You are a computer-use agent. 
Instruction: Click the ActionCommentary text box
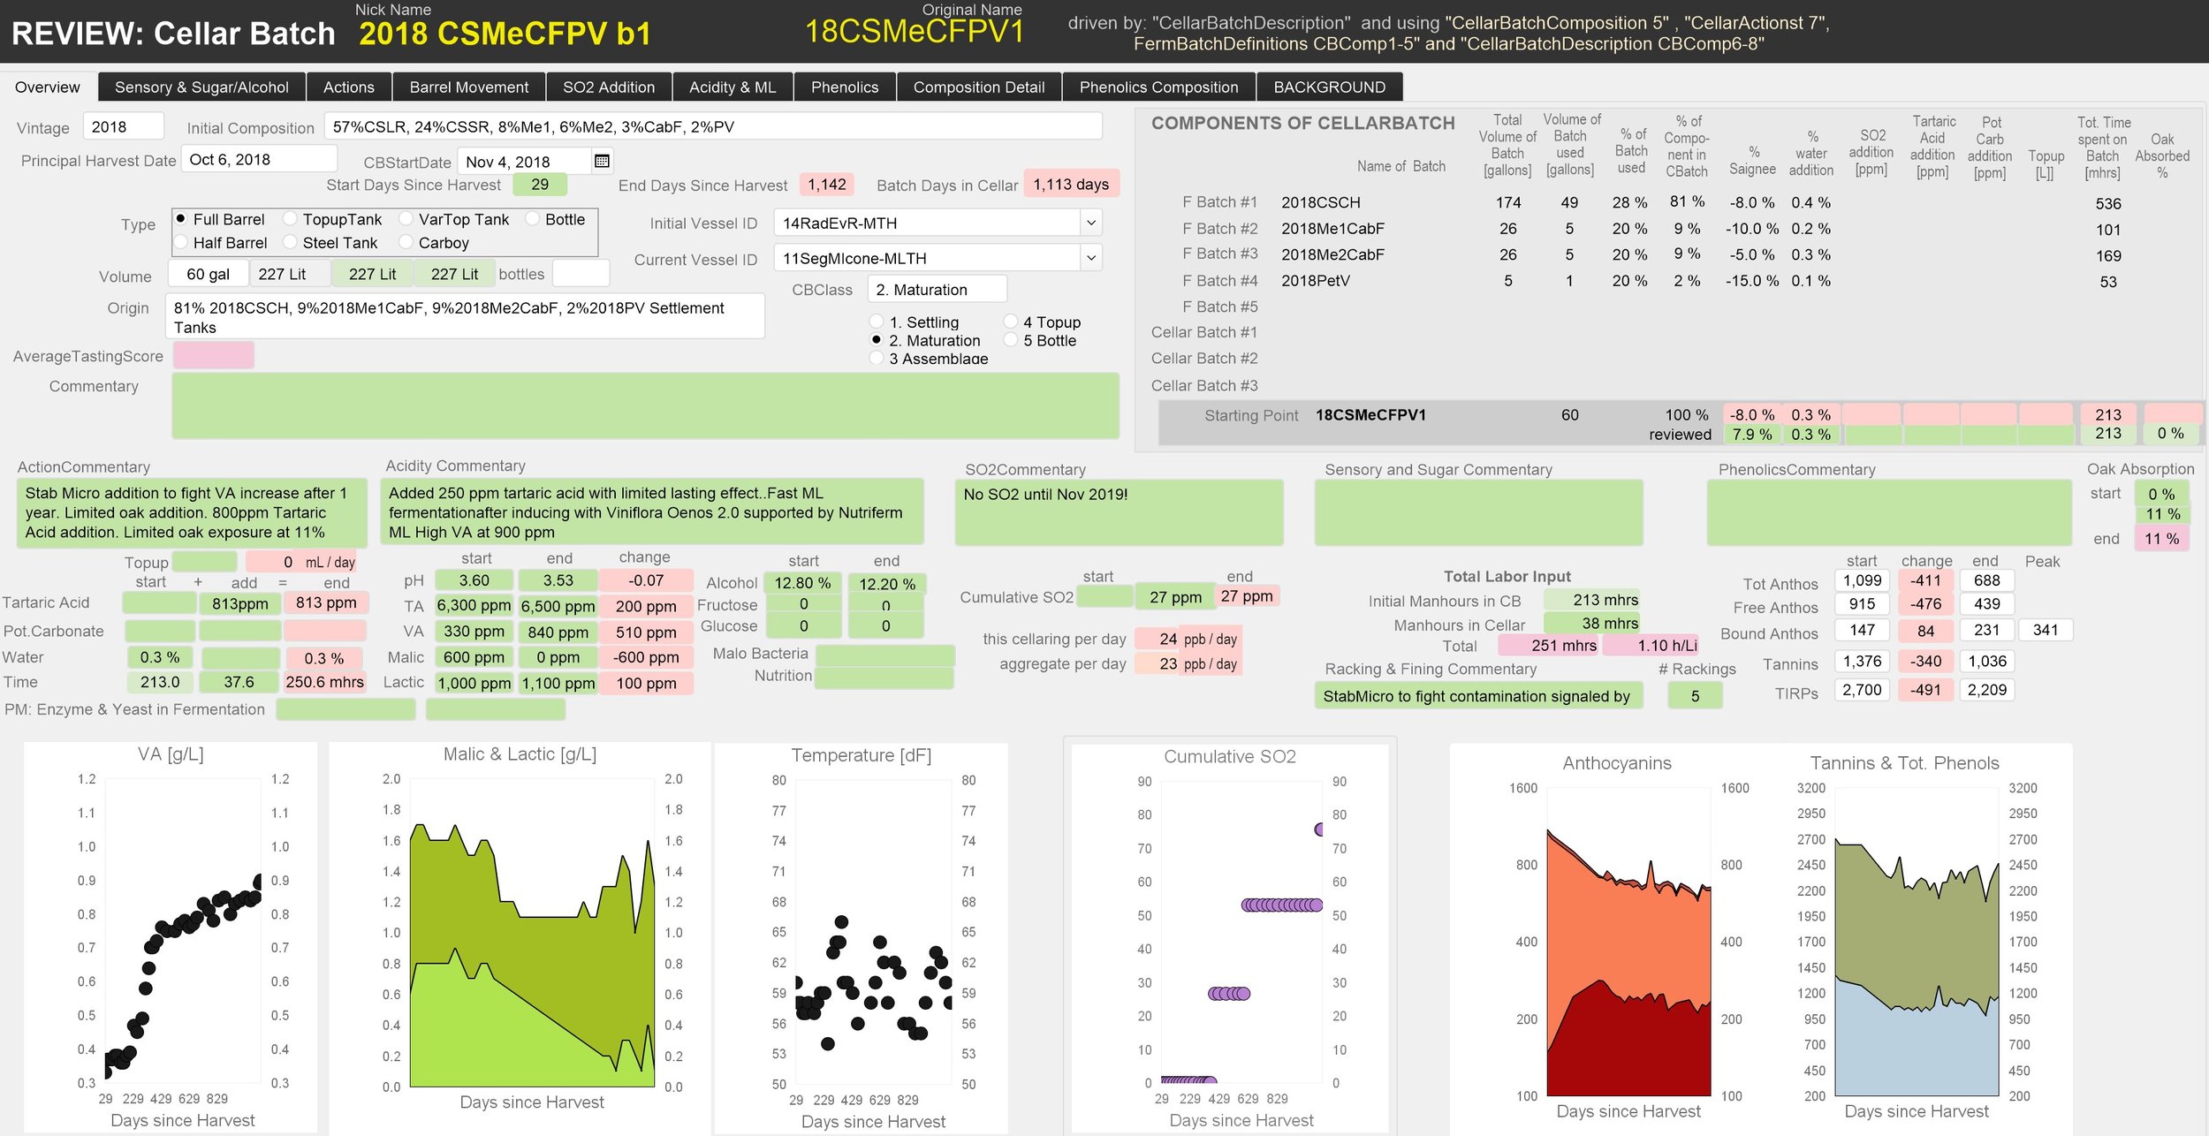pos(191,512)
